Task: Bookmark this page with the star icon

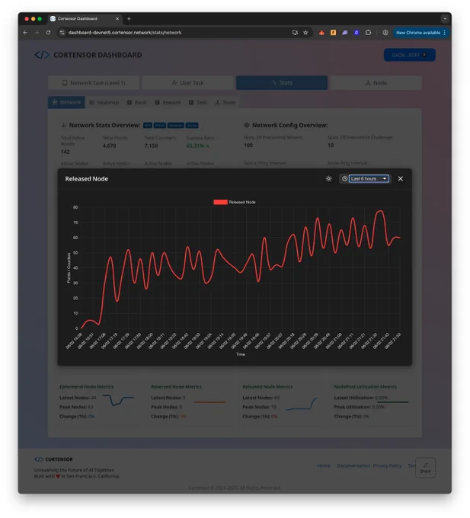Action: 305,33
